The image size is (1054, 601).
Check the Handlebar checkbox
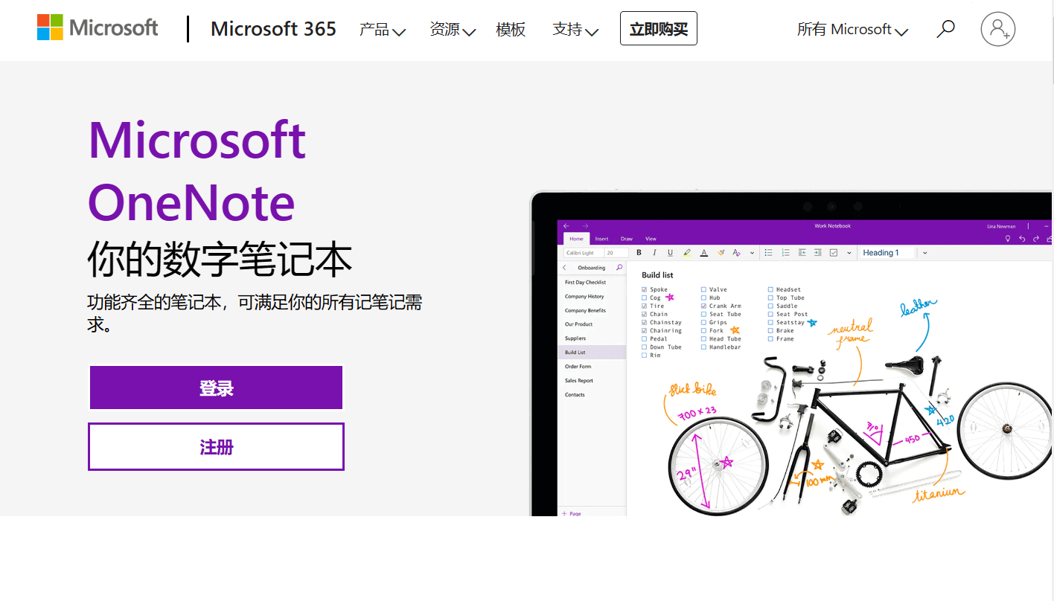703,347
